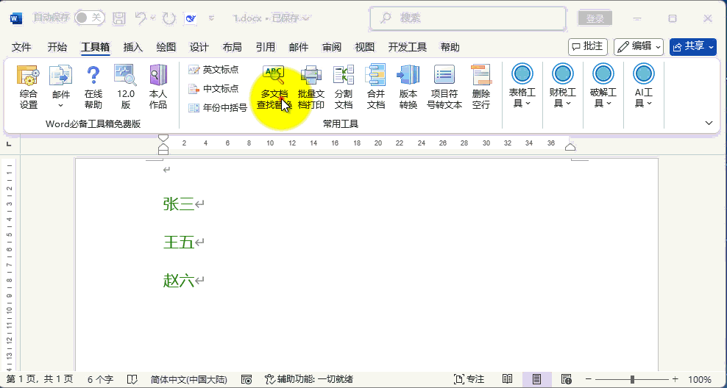
Task: Switch to 专注 focus mode
Action: pyautogui.click(x=469, y=379)
